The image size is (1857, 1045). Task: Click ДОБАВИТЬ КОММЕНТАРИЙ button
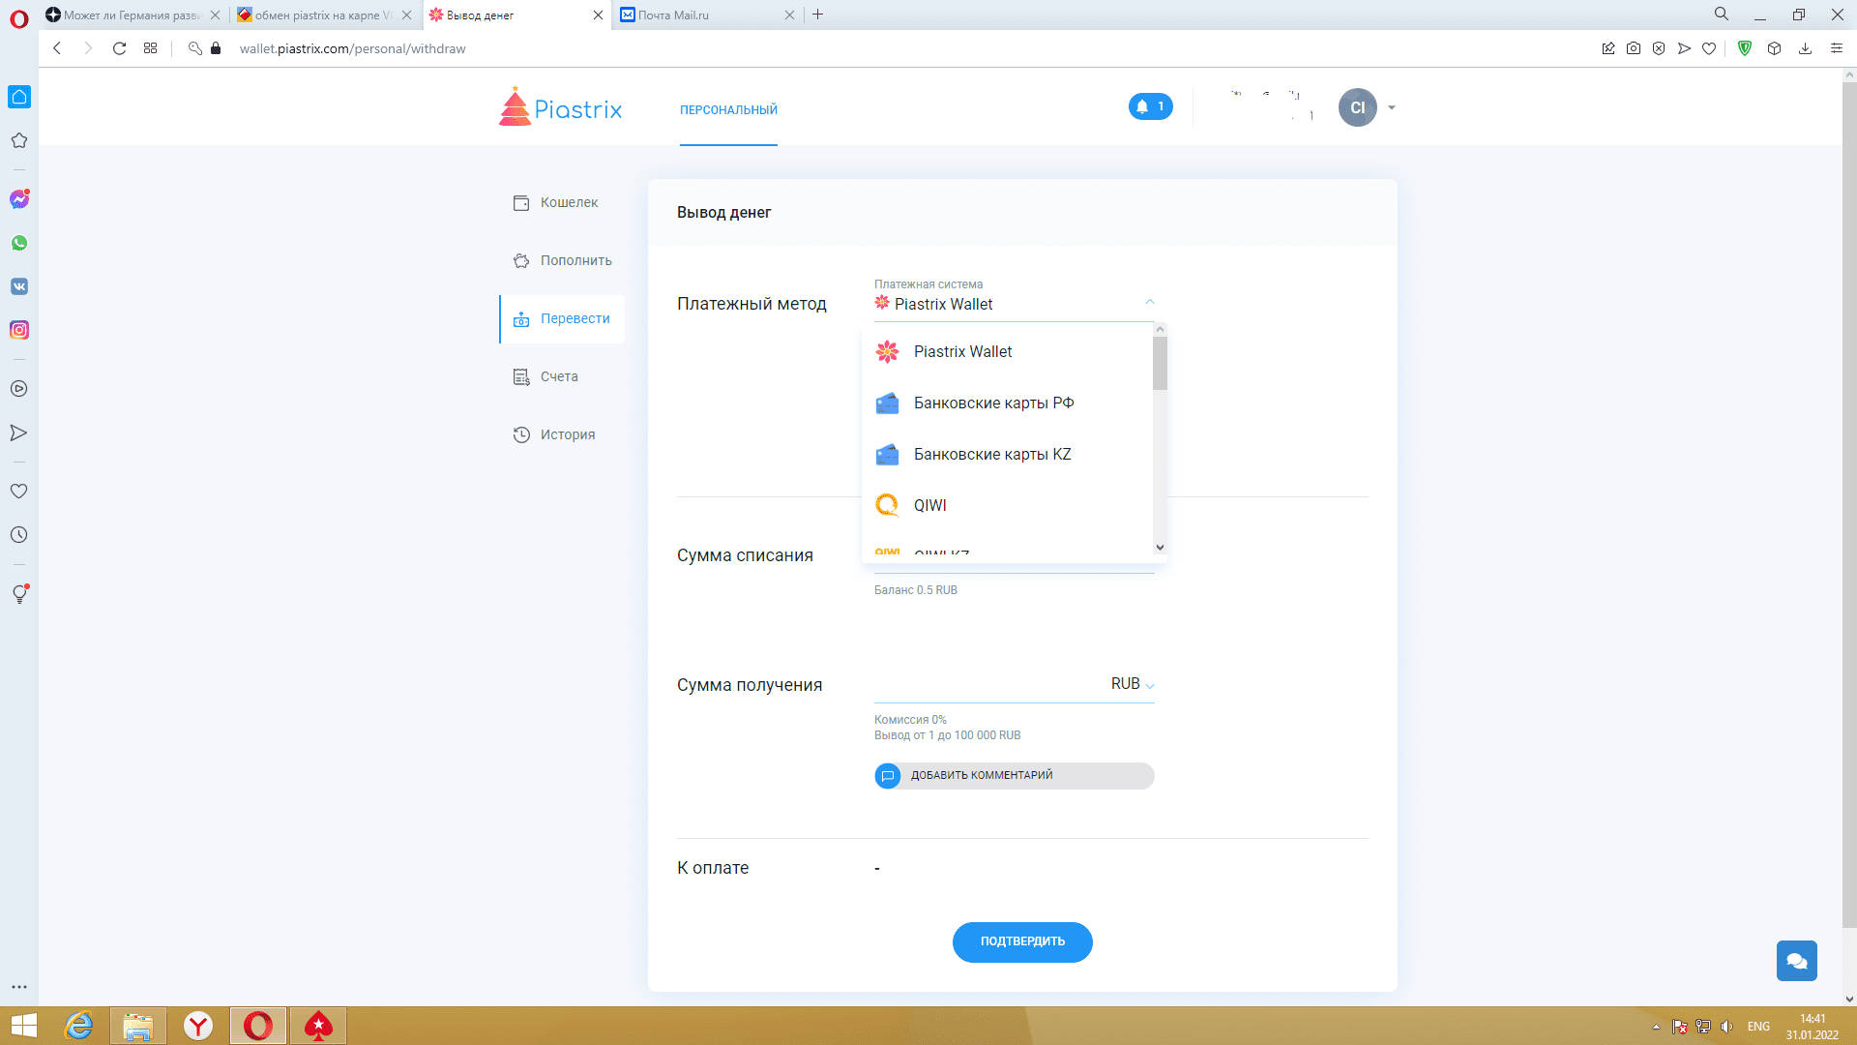point(1014,776)
